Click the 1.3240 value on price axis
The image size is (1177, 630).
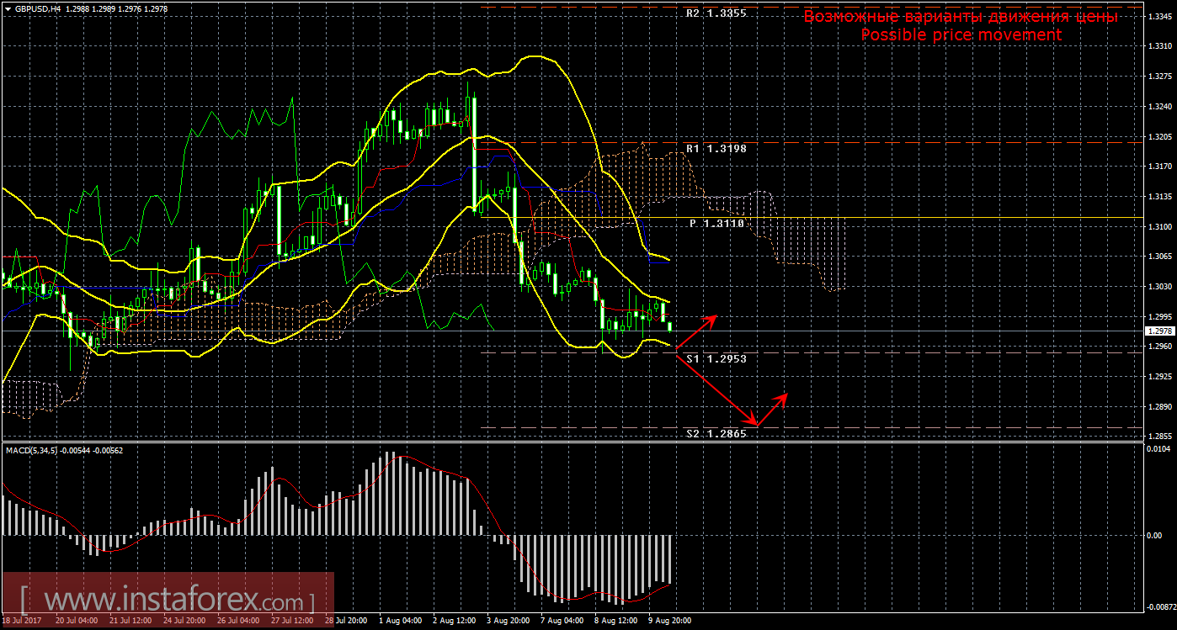[1159, 107]
